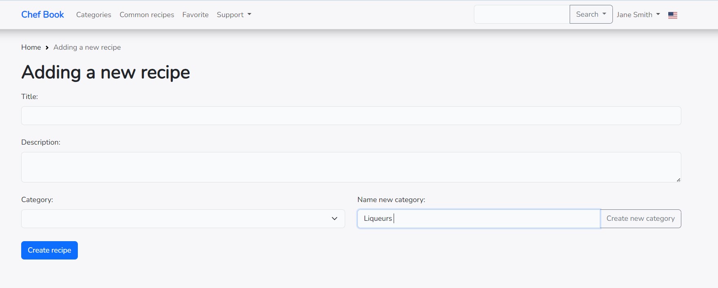Grab the Description textarea resize handle

(x=678, y=180)
